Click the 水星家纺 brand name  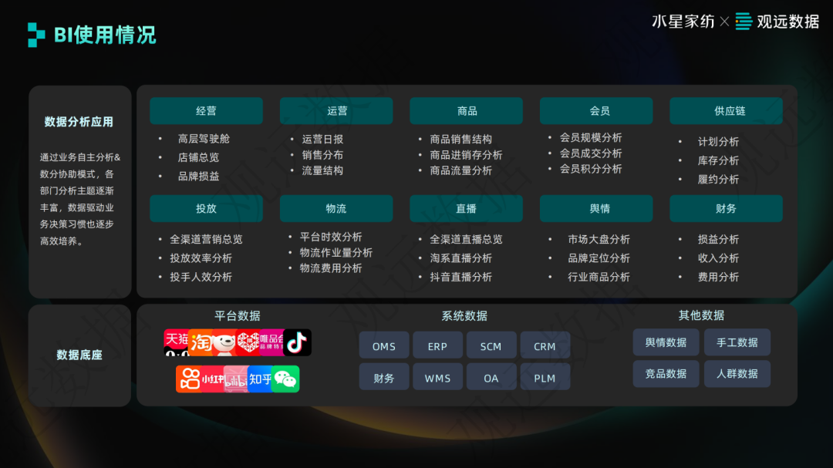coord(683,22)
